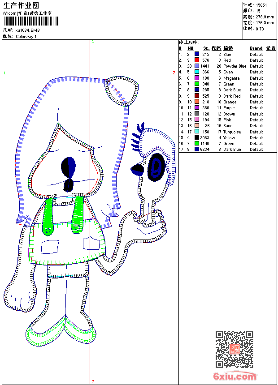Click the title '生产作业图'

tap(21, 6)
